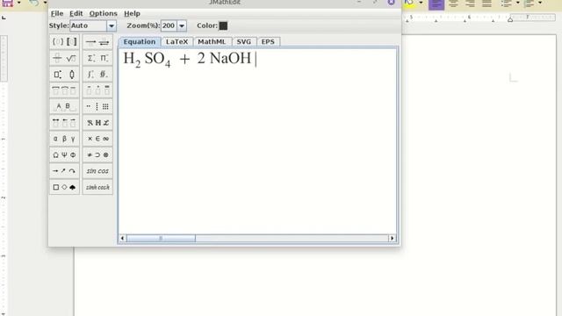Open the dots and matrix palette
The width and height of the screenshot is (562, 316).
(97, 106)
